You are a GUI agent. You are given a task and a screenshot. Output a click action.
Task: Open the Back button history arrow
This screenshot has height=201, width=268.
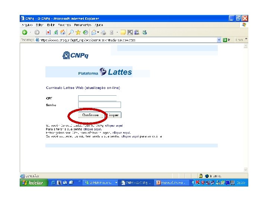(x=30, y=32)
